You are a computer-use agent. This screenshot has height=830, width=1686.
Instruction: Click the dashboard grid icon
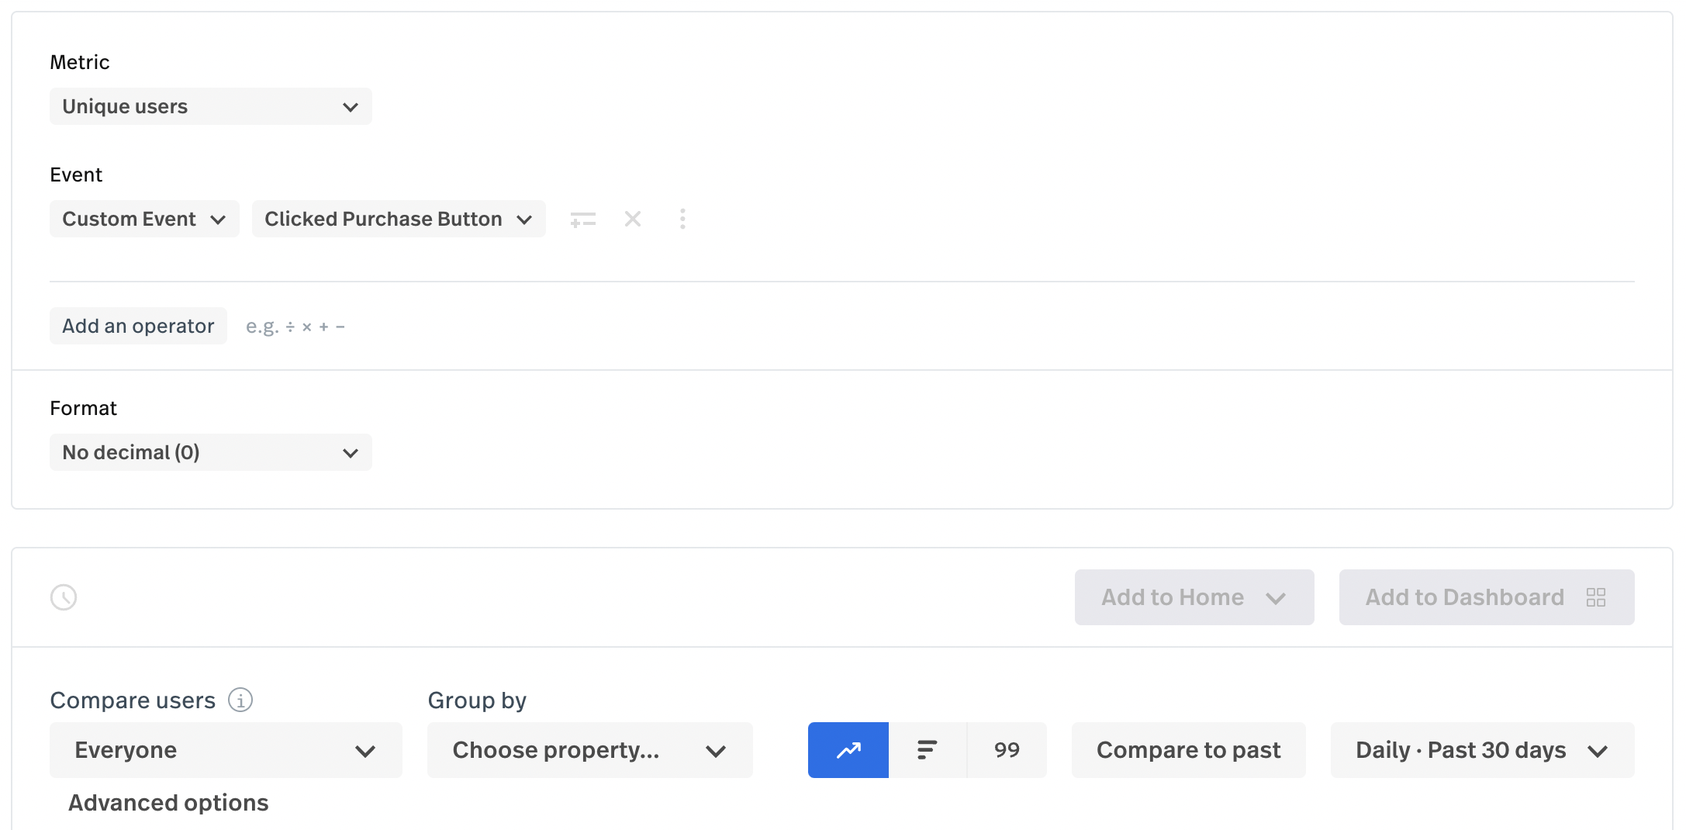1596,597
